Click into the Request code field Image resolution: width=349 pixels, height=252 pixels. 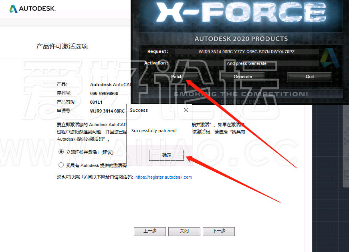[x=246, y=52]
